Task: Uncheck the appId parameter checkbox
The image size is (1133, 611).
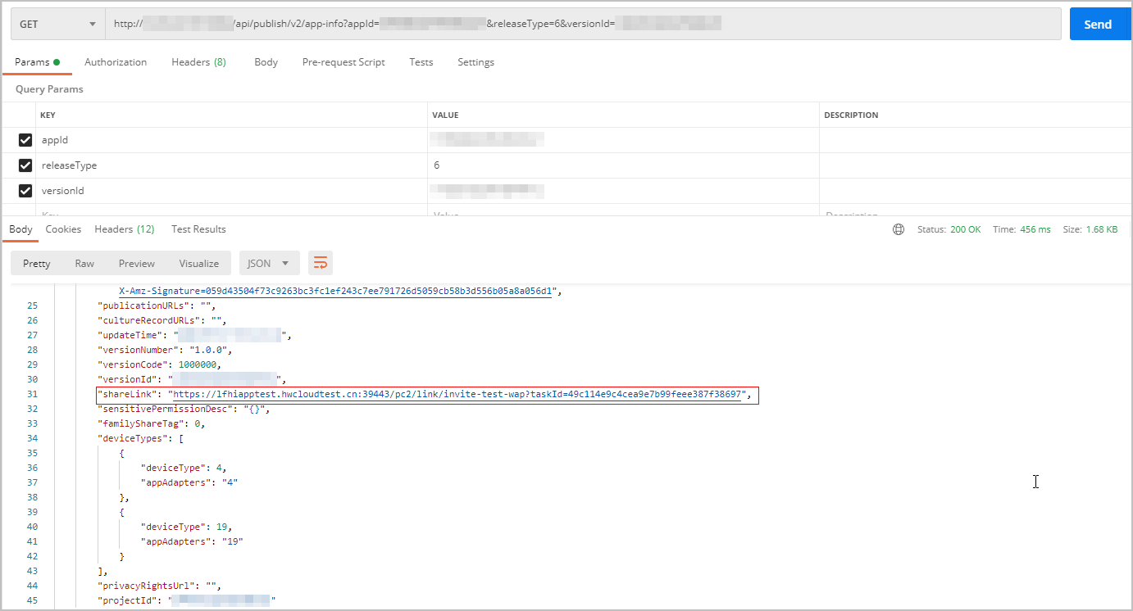Action: pyautogui.click(x=25, y=140)
